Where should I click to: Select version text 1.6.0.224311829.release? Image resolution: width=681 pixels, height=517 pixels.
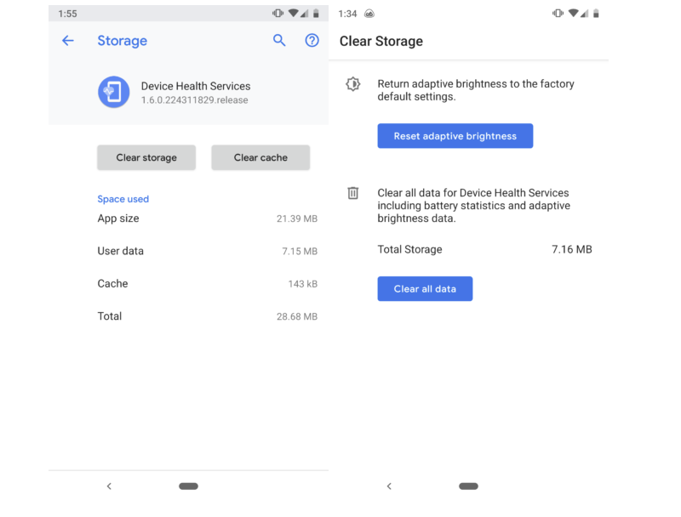[195, 100]
